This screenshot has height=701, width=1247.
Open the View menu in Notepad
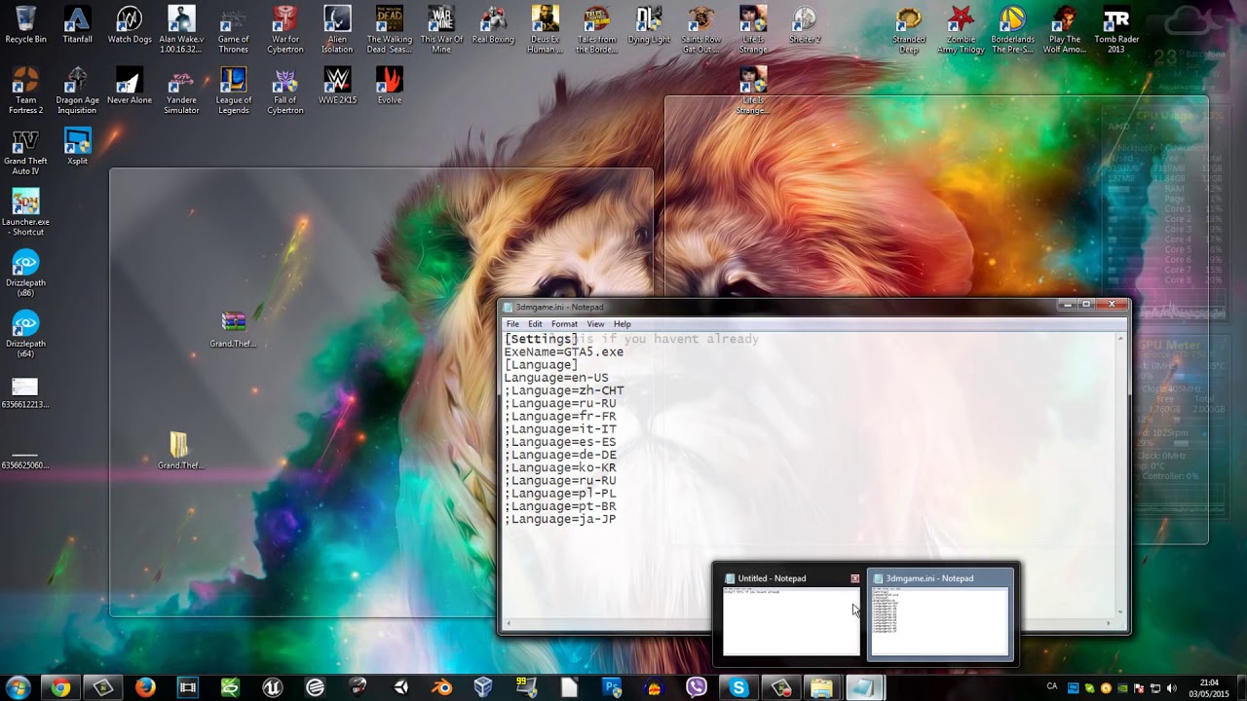pos(595,324)
